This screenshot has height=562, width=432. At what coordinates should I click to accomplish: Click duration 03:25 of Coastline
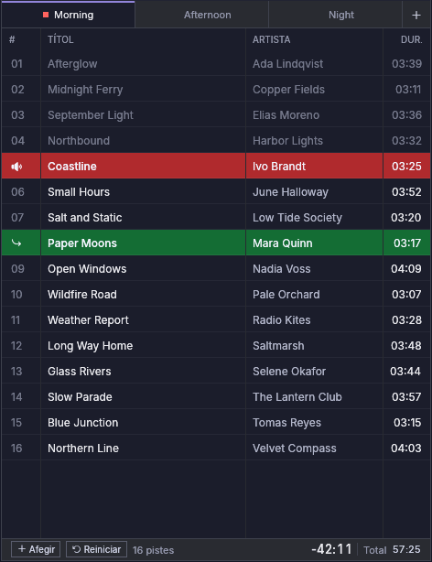406,167
